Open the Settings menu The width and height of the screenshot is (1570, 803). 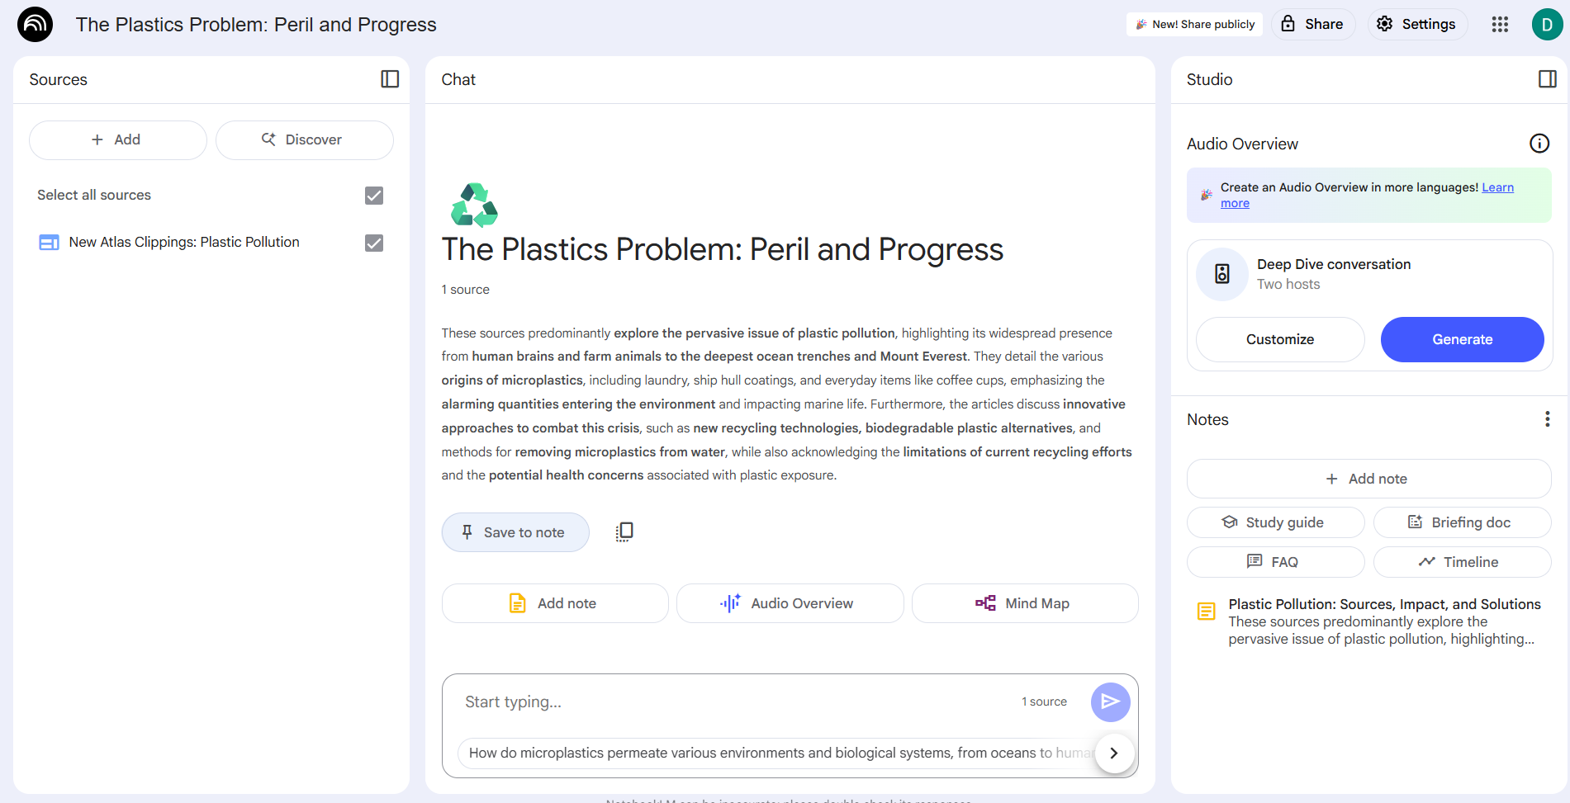tap(1417, 25)
